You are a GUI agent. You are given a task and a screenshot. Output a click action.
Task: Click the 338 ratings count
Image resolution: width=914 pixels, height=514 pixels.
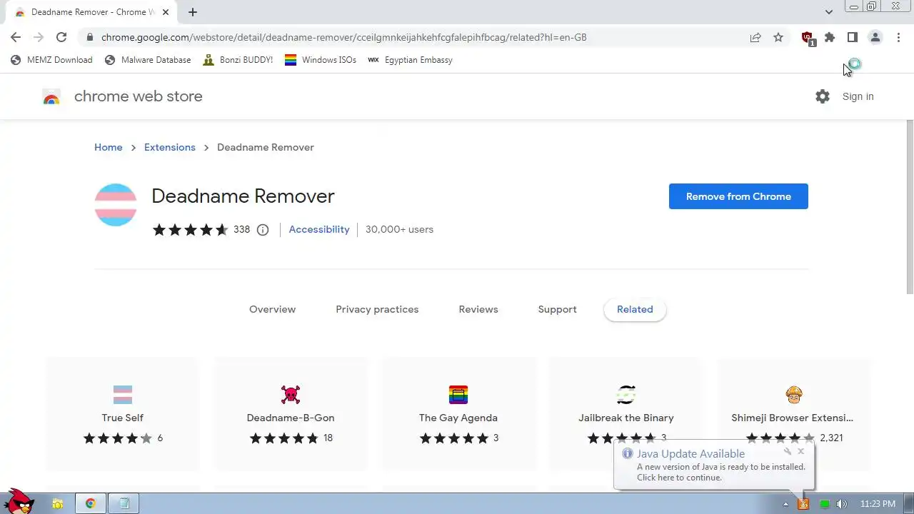tap(242, 229)
